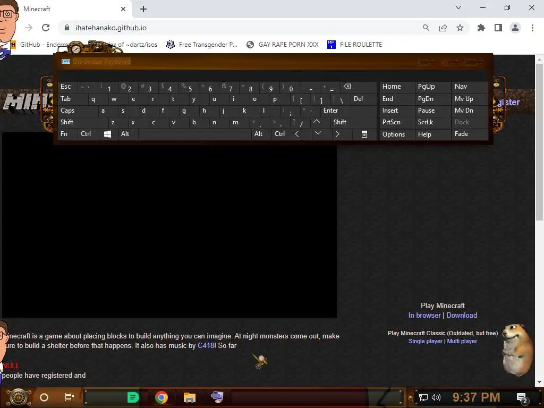
Task: Open the Extensions puzzle icon
Action: pos(481,28)
